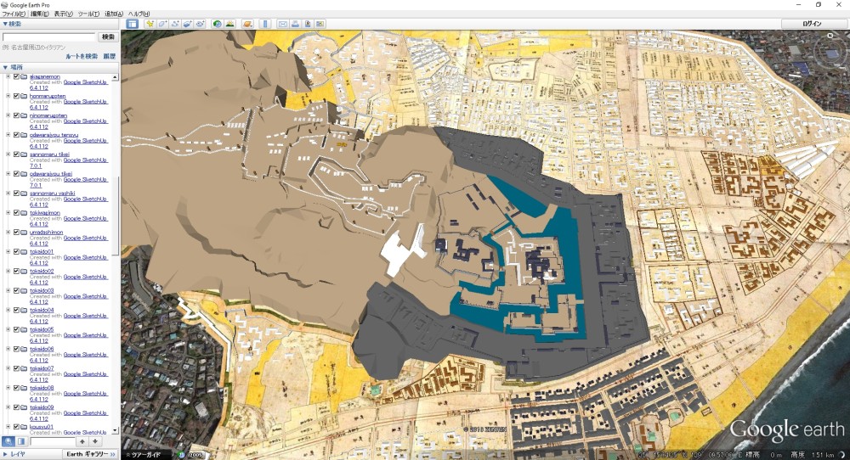Image resolution: width=850 pixels, height=460 pixels.
Task: Open the ツール(T) menu
Action: click(x=88, y=14)
